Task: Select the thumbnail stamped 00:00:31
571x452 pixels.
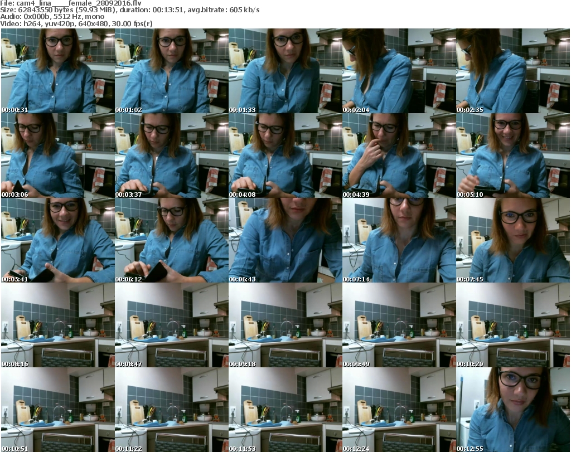Action: 58,71
